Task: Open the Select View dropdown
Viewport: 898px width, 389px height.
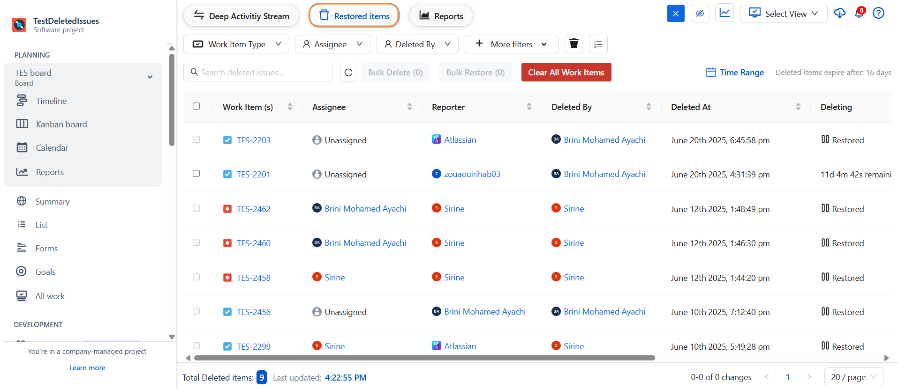Action: (783, 14)
